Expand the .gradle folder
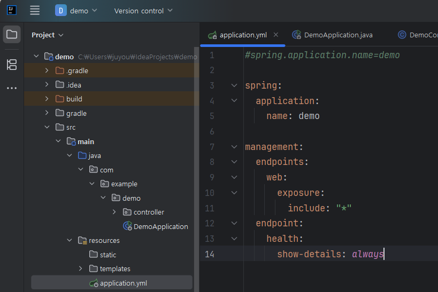This screenshot has height=292, width=438. tap(47, 70)
